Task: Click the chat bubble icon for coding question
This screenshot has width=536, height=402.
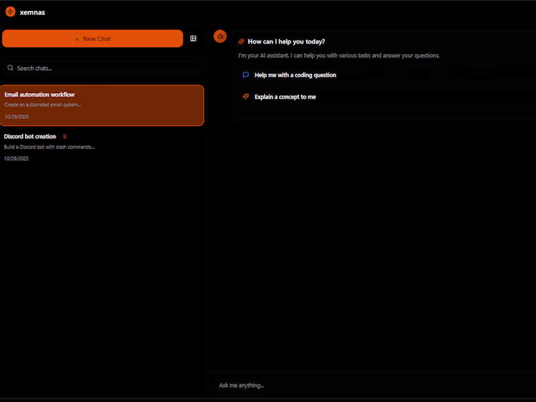Action: (246, 75)
